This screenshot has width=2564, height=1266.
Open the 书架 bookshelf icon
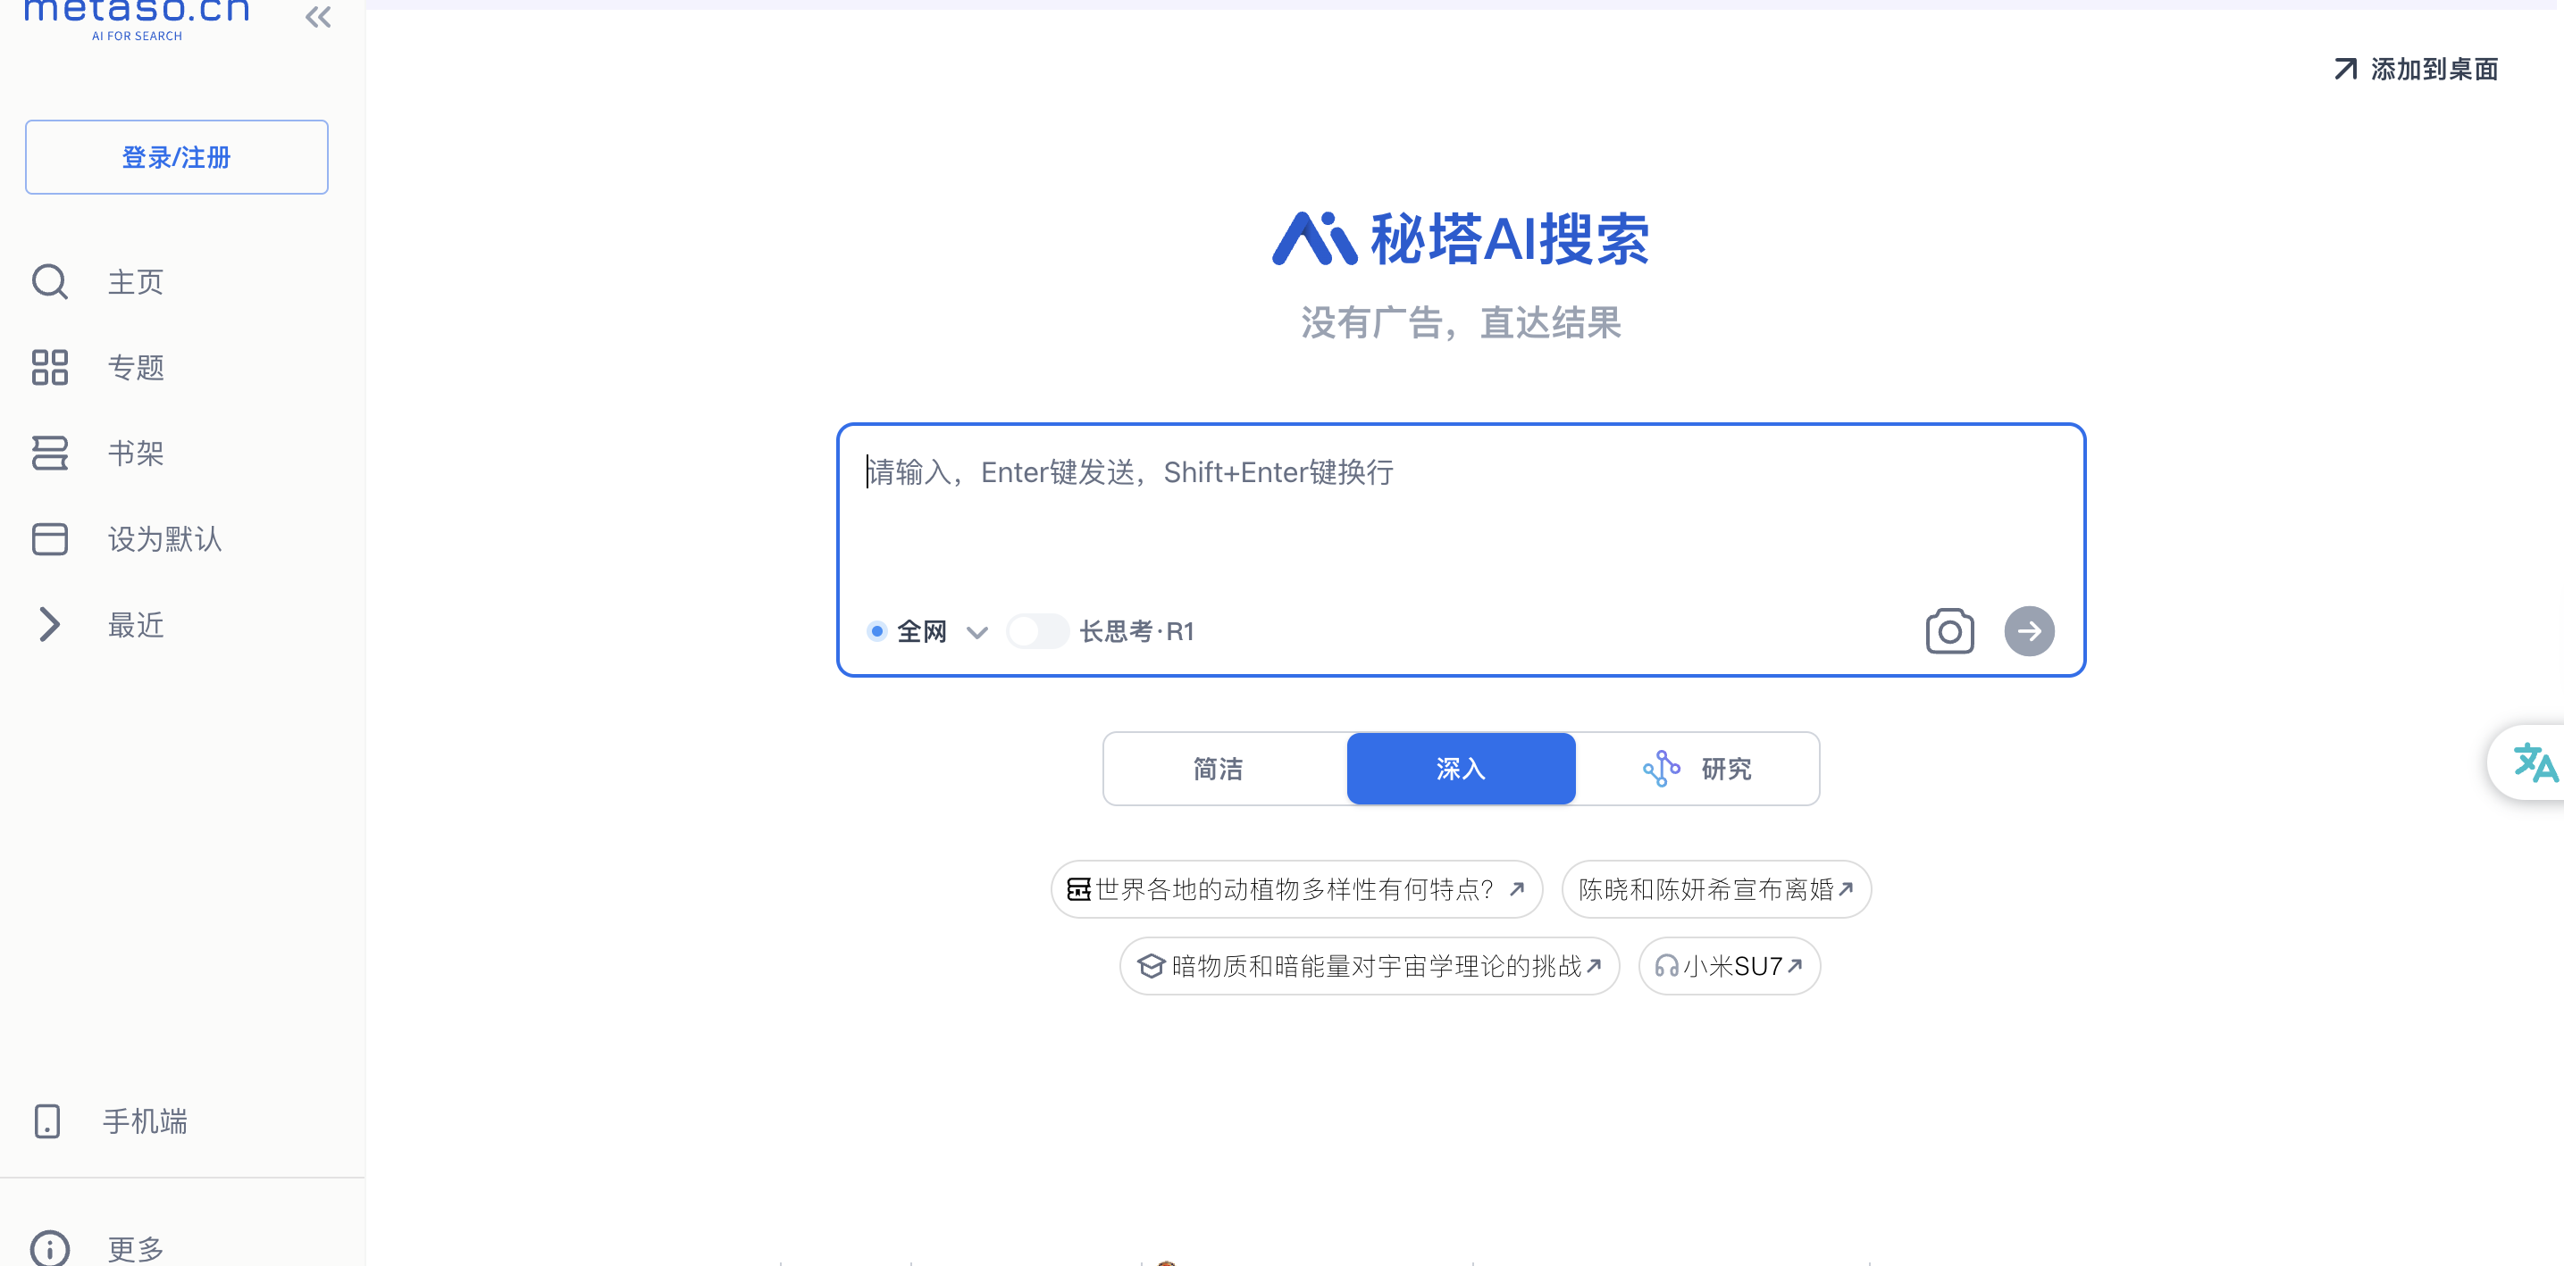pos(50,454)
